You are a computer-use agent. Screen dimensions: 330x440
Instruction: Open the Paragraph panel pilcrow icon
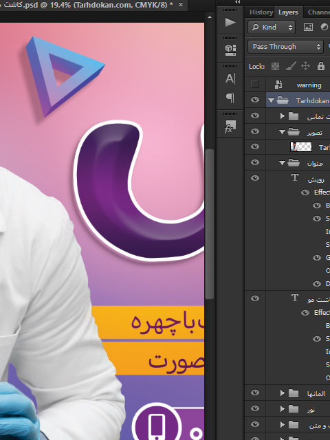point(230,98)
